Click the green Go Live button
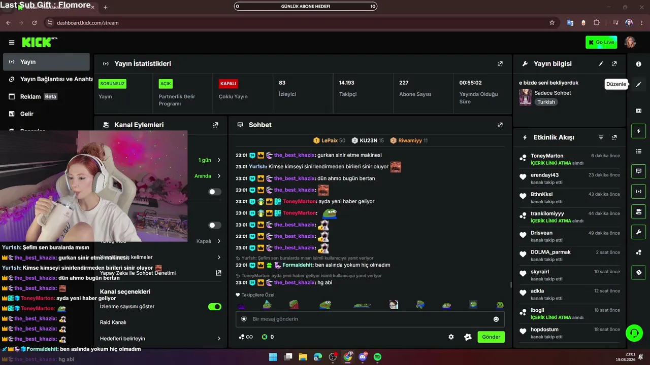The height and width of the screenshot is (365, 650). point(601,42)
